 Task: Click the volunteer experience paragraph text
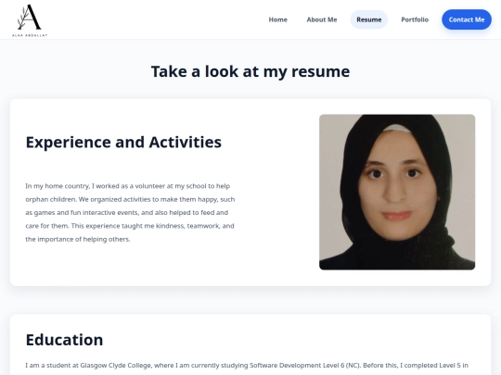coord(131,212)
